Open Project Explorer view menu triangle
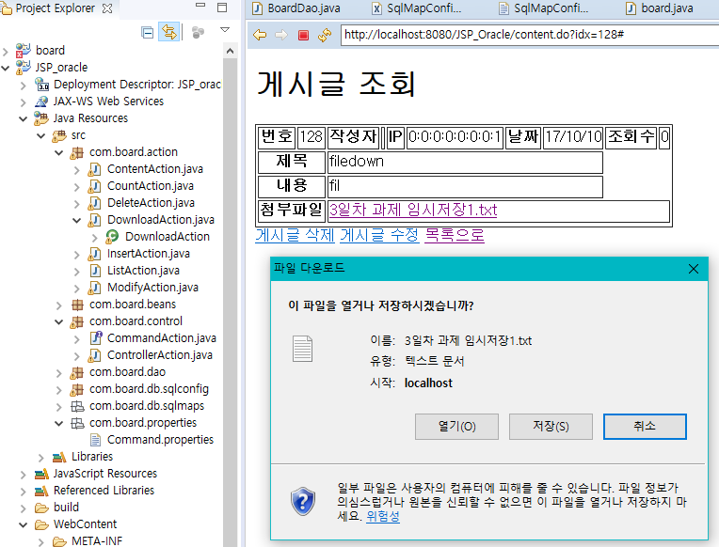This screenshot has width=719, height=547. [225, 30]
